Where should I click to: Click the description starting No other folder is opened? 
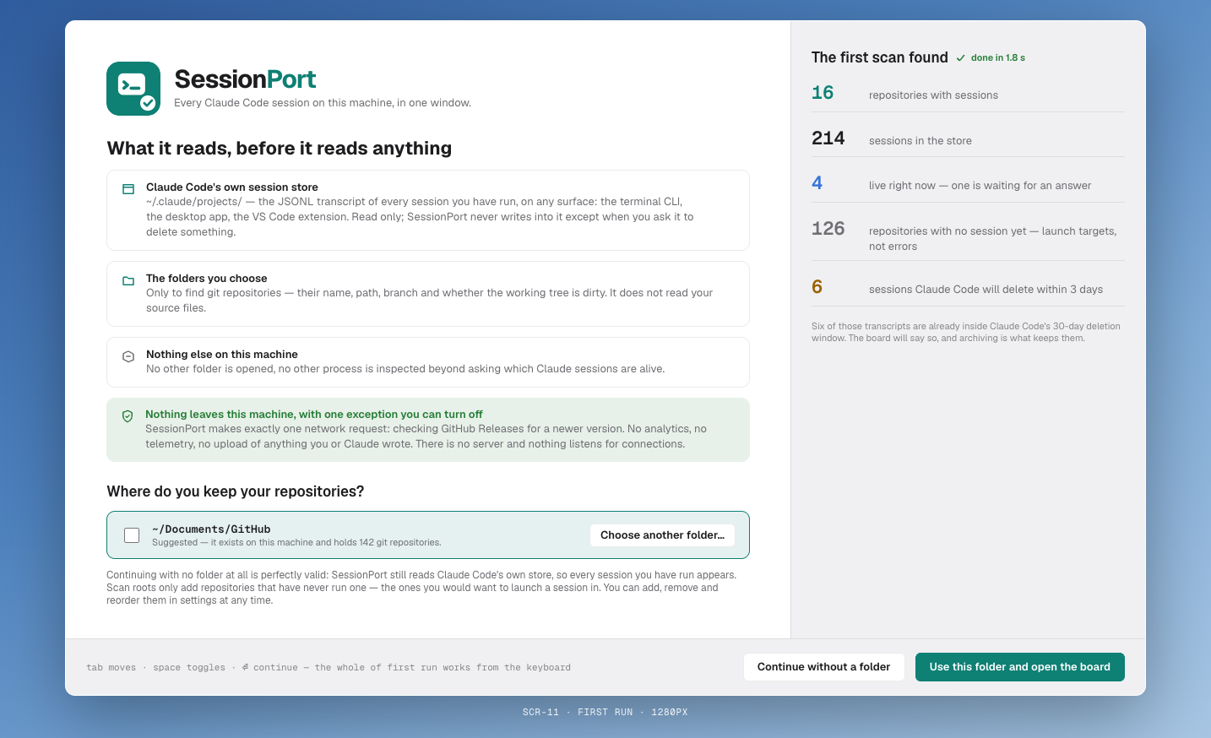click(x=405, y=369)
